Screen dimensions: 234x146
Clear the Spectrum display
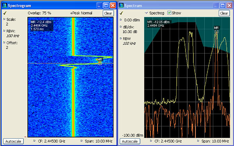coord(224,13)
